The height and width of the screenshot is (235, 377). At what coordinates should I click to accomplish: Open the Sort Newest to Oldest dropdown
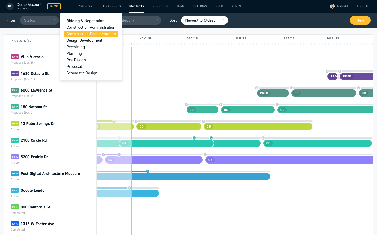point(205,20)
